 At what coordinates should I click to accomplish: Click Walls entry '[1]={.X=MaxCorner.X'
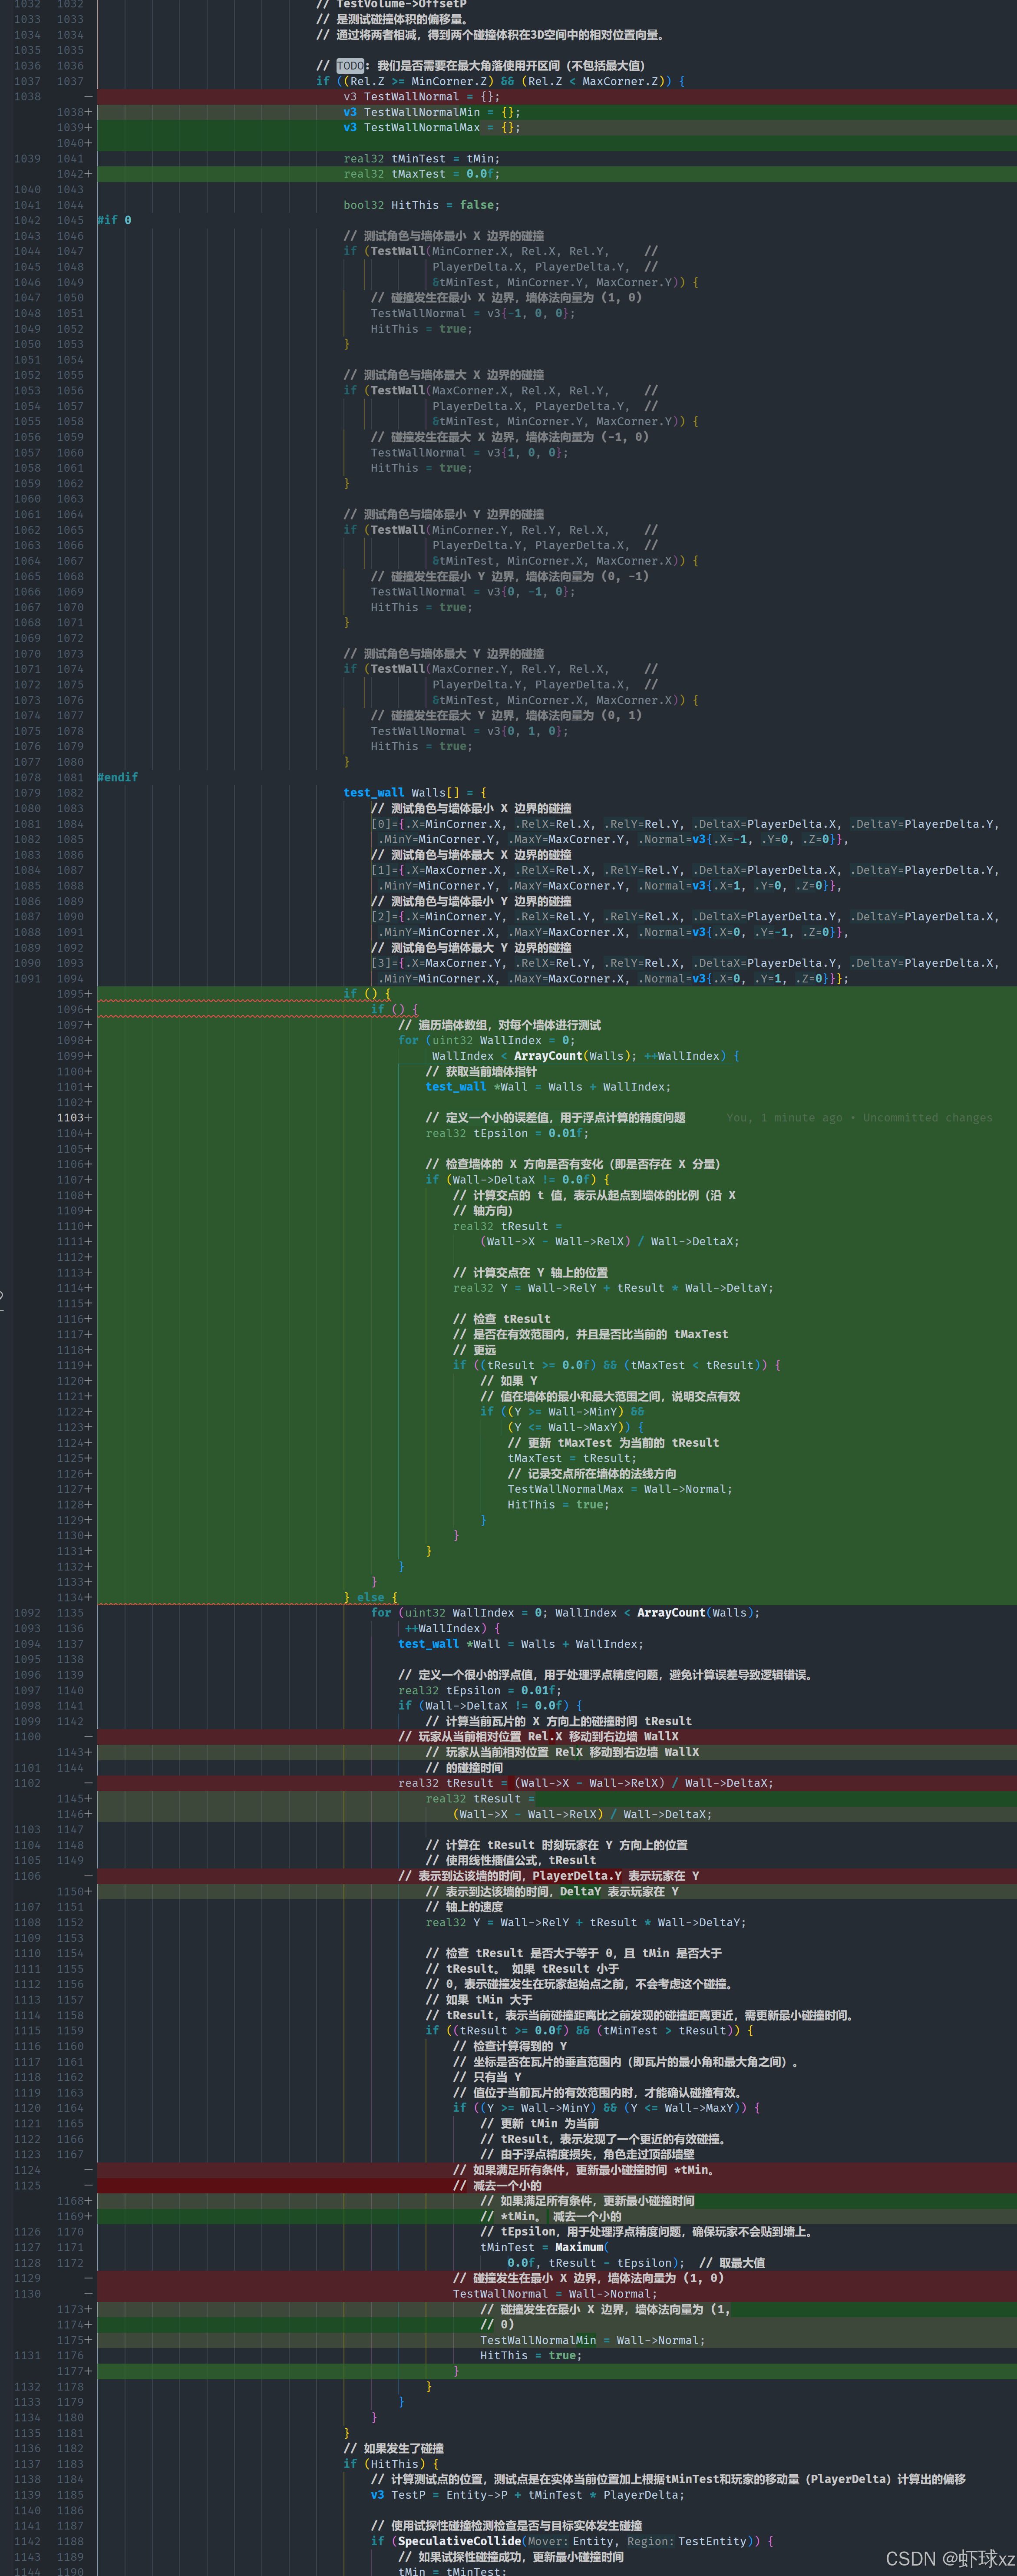(438, 870)
